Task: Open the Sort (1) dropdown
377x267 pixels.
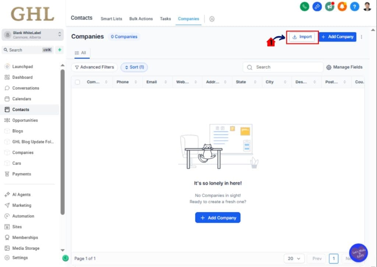Action: pos(134,67)
